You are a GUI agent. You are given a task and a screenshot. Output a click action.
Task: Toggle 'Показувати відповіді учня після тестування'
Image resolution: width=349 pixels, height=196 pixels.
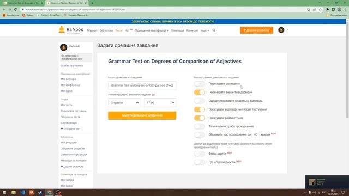[200, 109]
